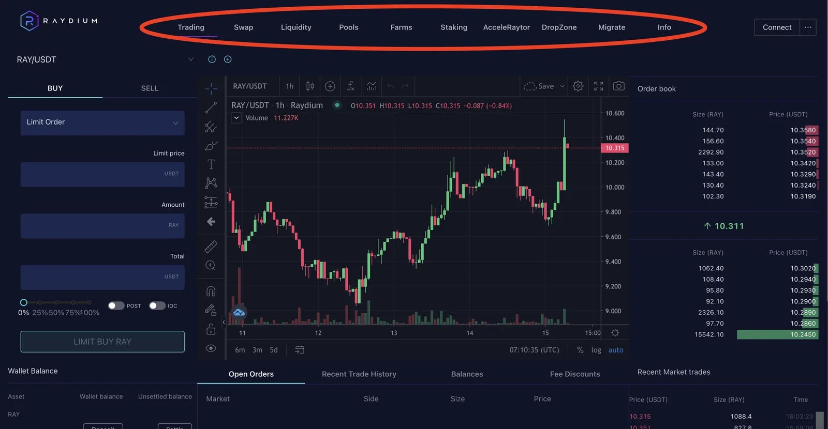Click the Raydium logo
This screenshot has width=828, height=429.
[58, 21]
